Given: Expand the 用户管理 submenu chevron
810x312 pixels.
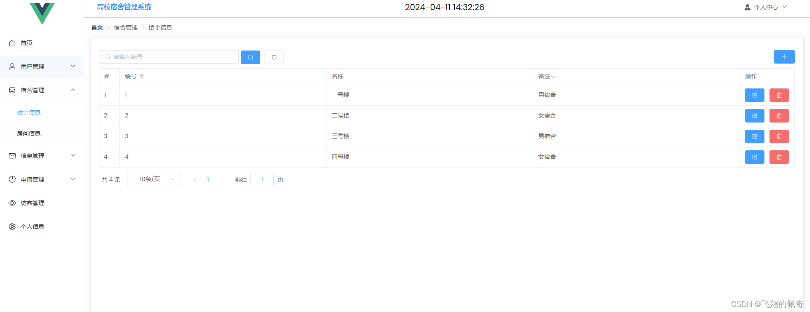Looking at the screenshot, I should coord(73,67).
